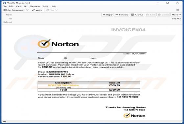Click the Subject header label
The width and height of the screenshot is (184, 124).
(8, 22)
